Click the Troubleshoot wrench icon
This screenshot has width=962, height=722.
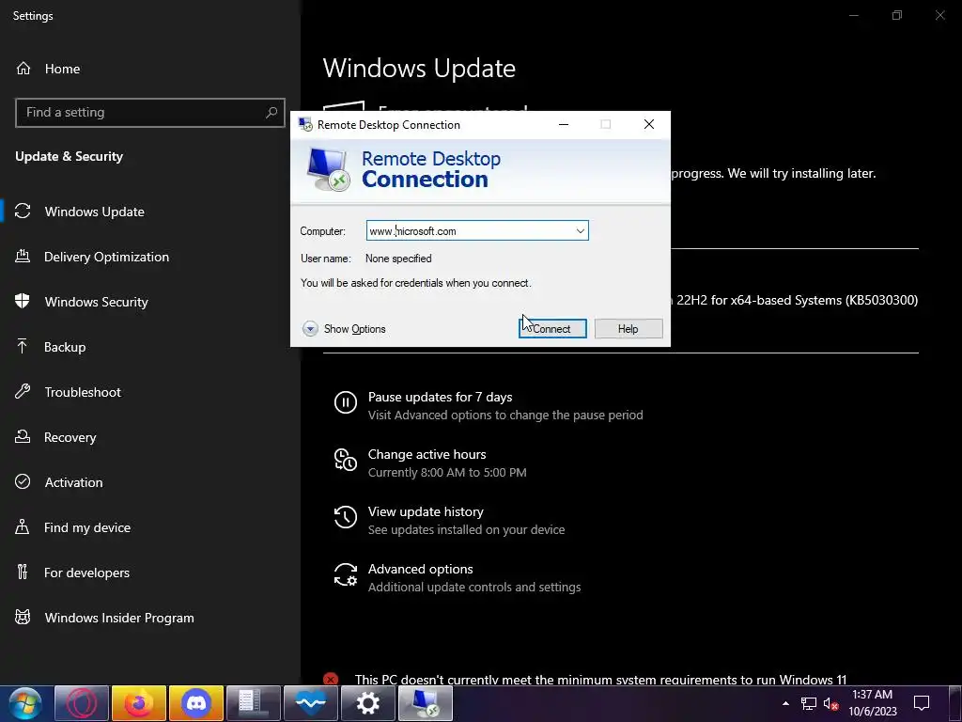(23, 391)
